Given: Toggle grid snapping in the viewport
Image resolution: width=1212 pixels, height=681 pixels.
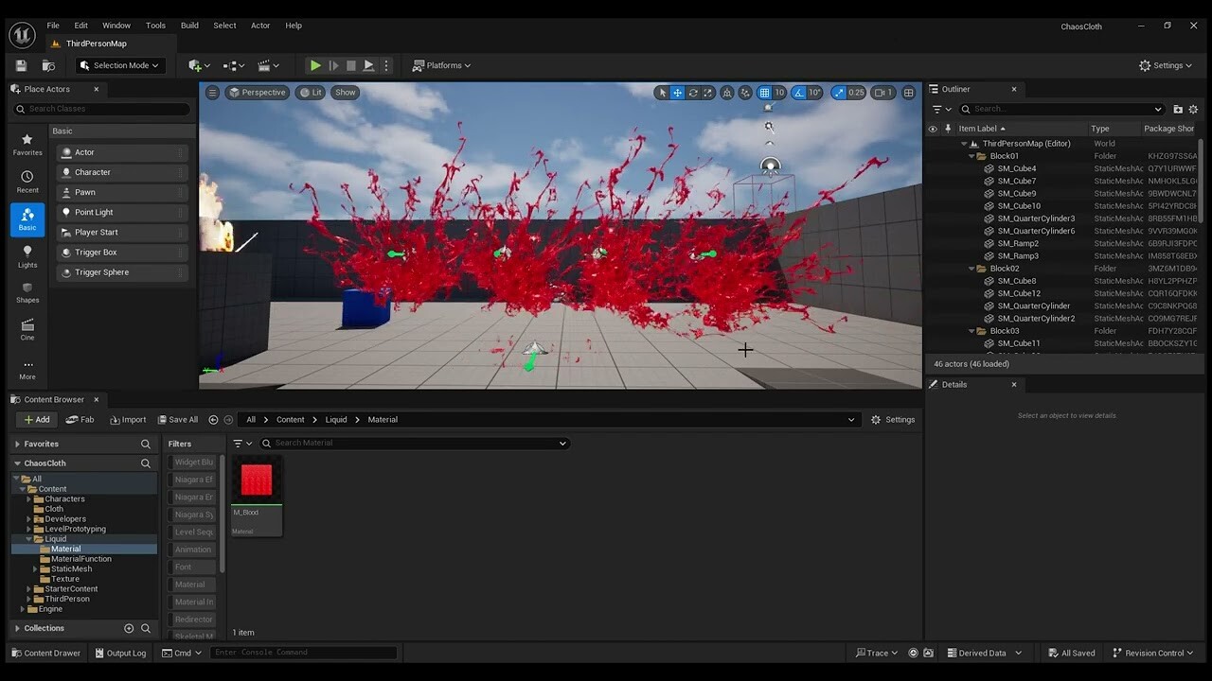Looking at the screenshot, I should click(x=764, y=93).
